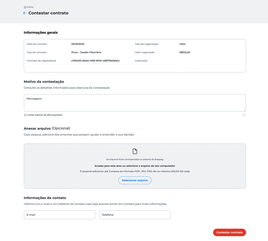Click the Limite máximo de 300 caracteres hint
Viewport: 268px width, 241px height.
point(45,115)
